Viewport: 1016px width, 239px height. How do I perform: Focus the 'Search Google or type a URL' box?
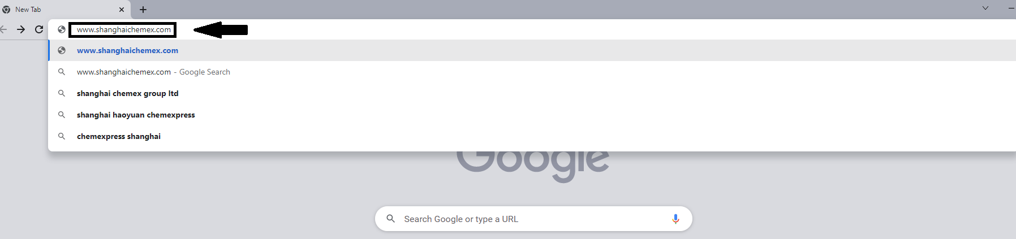click(533, 219)
